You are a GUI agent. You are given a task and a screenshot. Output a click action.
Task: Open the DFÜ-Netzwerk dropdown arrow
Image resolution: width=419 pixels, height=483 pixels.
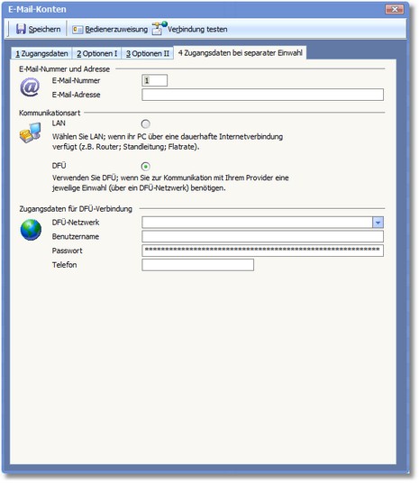(378, 222)
